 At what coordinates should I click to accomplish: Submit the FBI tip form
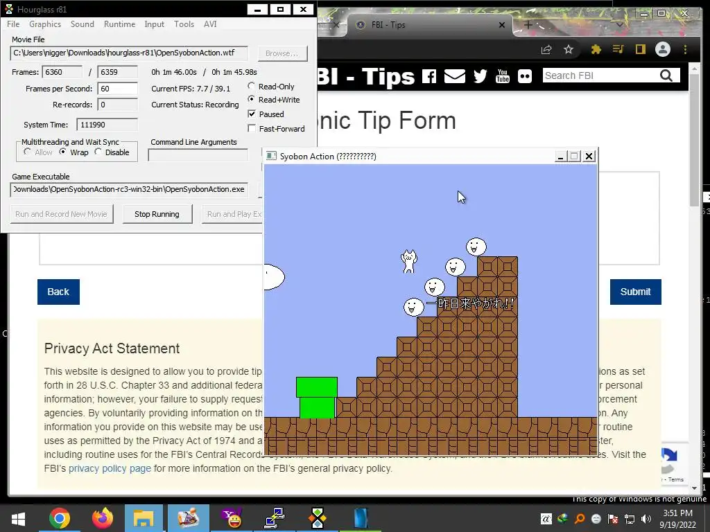(635, 292)
